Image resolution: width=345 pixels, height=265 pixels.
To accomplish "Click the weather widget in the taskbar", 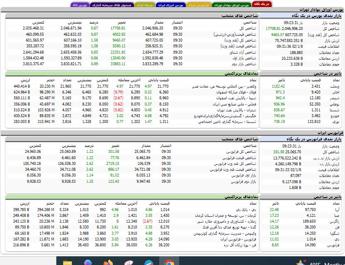I will [320, 263].
